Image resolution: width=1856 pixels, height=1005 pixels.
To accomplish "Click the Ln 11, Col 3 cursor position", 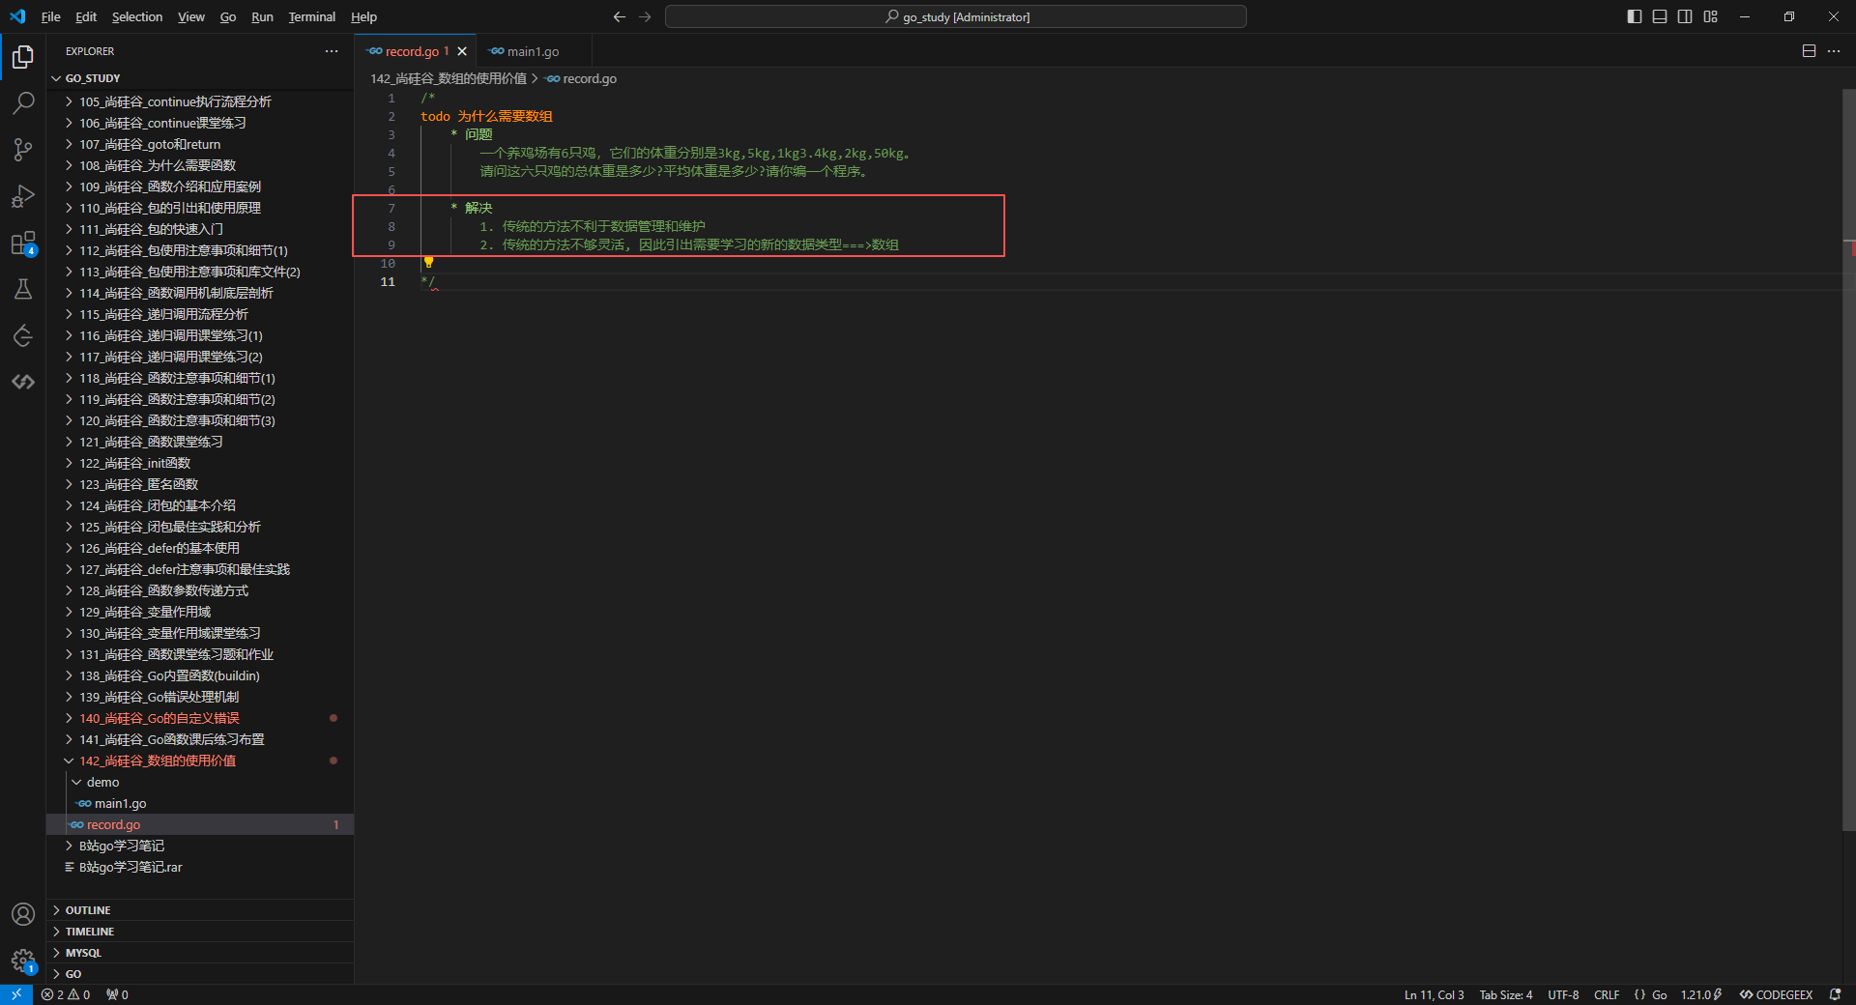I will 1434,994.
